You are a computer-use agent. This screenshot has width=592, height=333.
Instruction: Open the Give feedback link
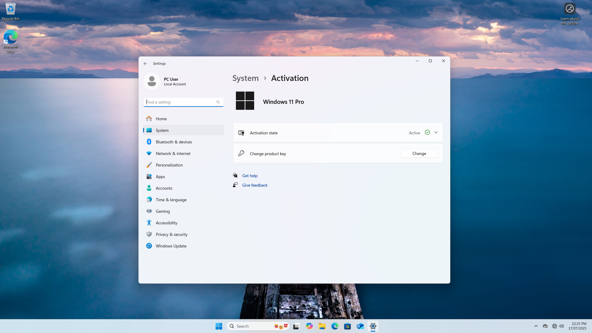(x=255, y=185)
